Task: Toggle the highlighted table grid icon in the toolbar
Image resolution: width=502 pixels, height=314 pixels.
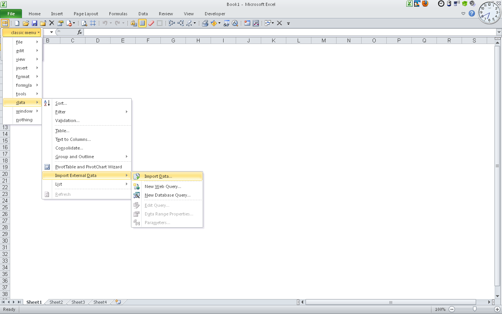Action: (142, 23)
